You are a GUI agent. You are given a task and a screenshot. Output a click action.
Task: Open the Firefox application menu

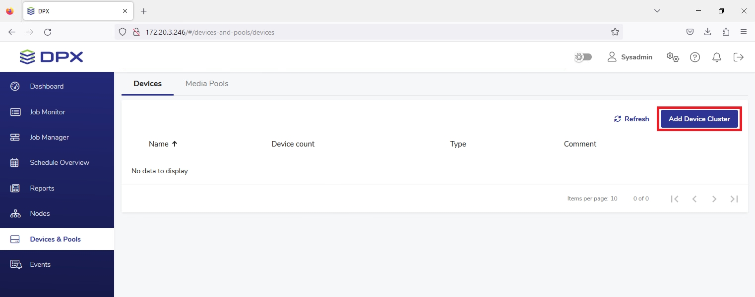click(x=743, y=32)
